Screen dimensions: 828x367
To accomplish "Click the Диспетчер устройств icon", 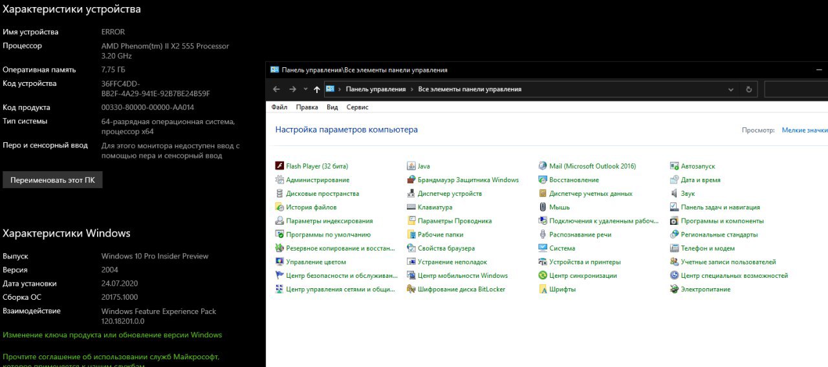I will coord(411,193).
